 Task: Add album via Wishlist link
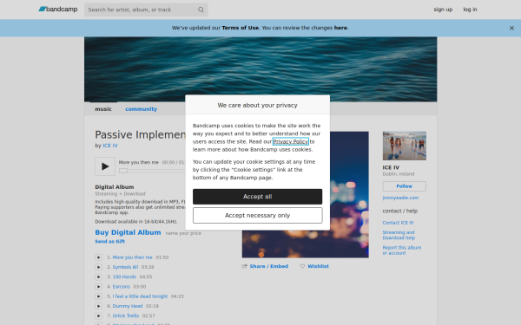(318, 266)
